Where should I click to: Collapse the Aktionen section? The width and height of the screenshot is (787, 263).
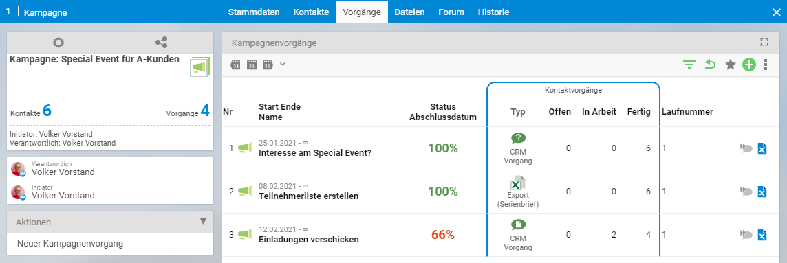[x=203, y=221]
